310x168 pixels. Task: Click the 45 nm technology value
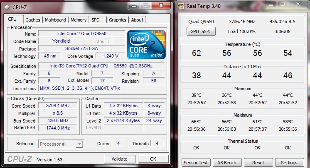point(50,56)
